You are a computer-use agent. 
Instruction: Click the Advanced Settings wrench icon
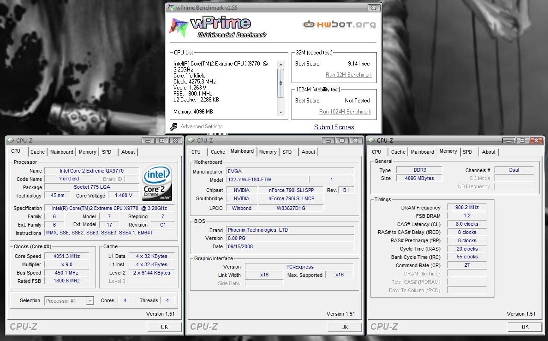(x=173, y=126)
